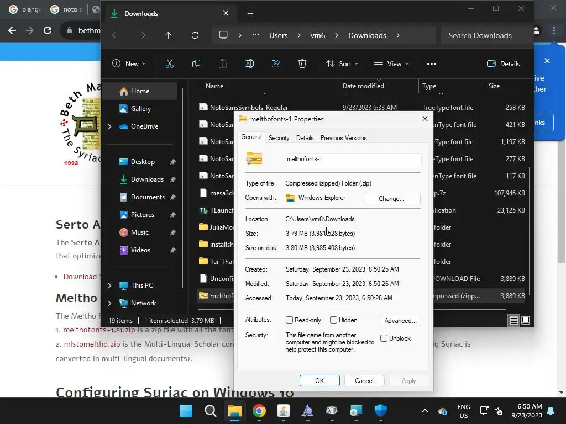Click chevron after vm6 in address bar
The height and width of the screenshot is (424, 566).
pos(337,35)
